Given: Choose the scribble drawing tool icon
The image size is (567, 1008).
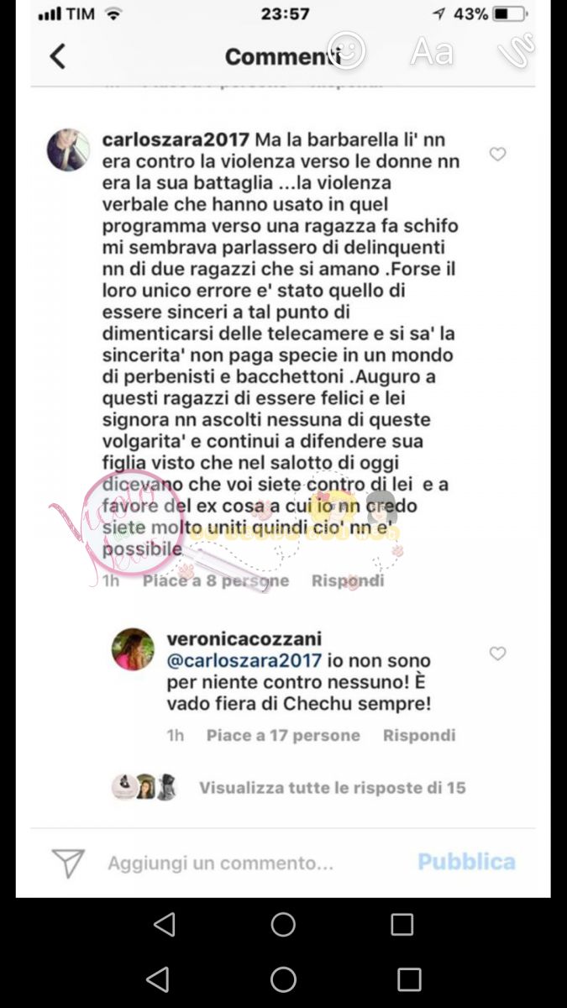Looking at the screenshot, I should coord(516,51).
